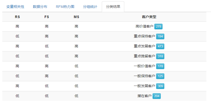Click the 204 badge beside 潜在客户
Image resolution: width=211 pixels, height=105 pixels.
tap(157, 96)
